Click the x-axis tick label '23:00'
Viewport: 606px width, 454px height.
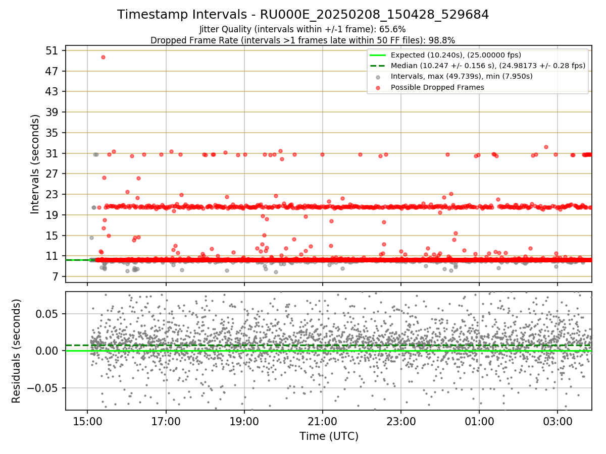pos(401,422)
